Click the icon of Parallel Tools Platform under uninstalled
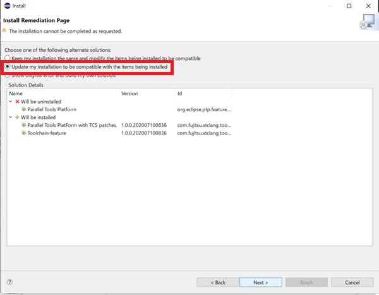The height and width of the screenshot is (295, 379). coord(24,109)
